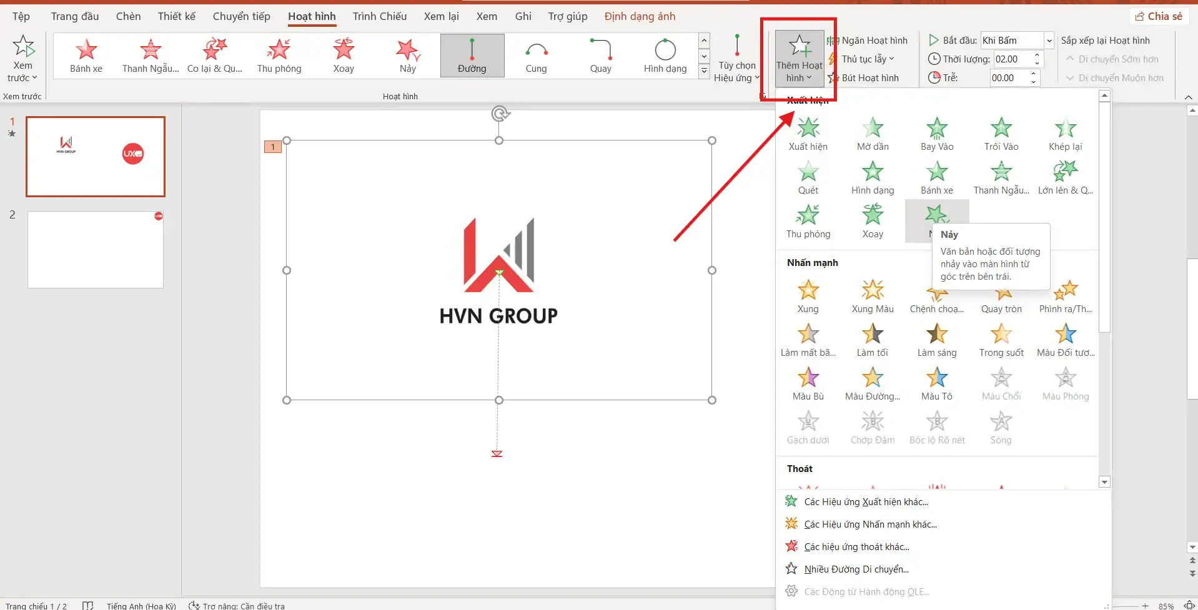Pick the Nảy effect in the ribbon gallery
The width and height of the screenshot is (1198, 610).
tap(408, 56)
